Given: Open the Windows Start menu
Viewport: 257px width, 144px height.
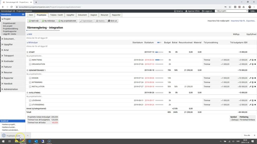Looking at the screenshot, I should pyautogui.click(x=3, y=141).
